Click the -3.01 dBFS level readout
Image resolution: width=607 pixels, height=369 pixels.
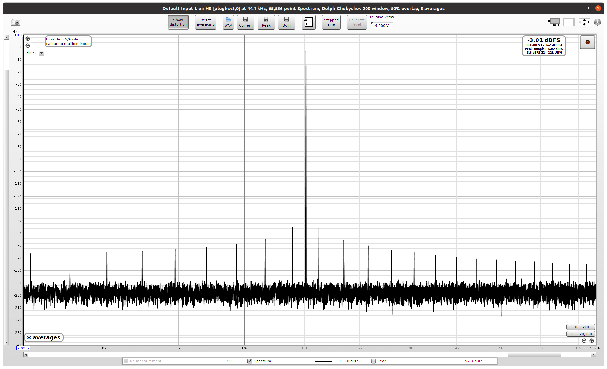pos(544,46)
